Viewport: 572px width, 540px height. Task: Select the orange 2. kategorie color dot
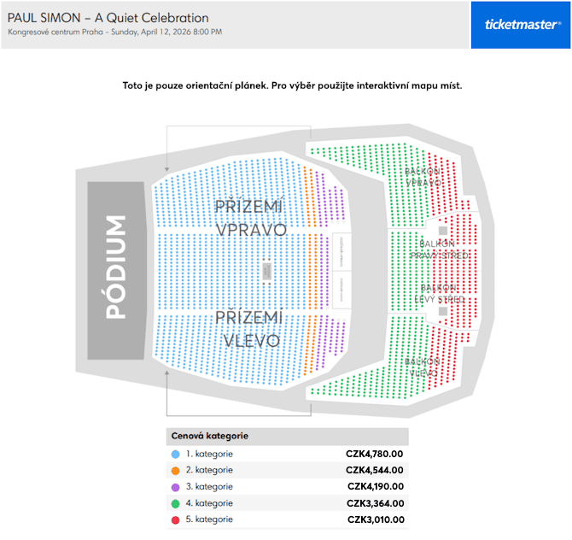(x=176, y=471)
